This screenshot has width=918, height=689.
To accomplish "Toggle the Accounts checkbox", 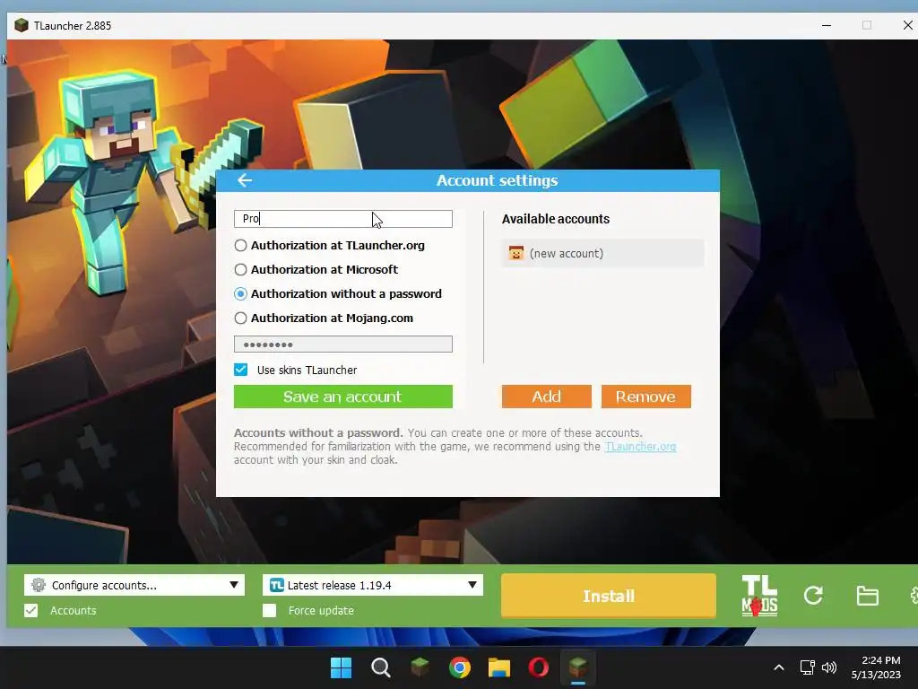I will click(x=31, y=610).
